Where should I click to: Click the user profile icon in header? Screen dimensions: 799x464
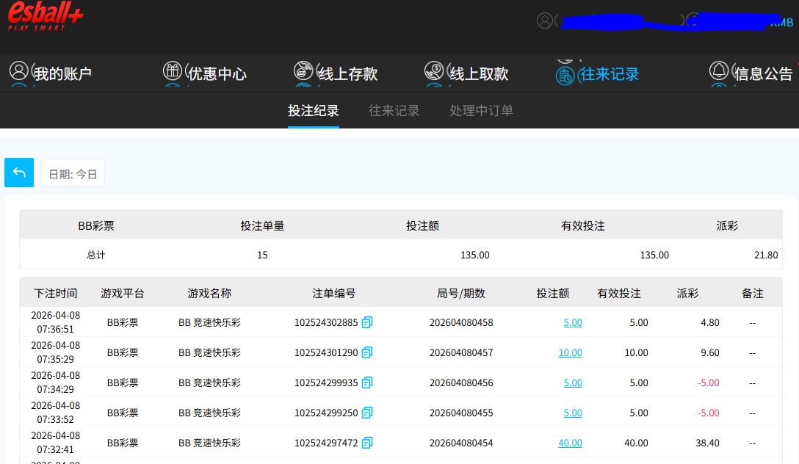coord(544,21)
